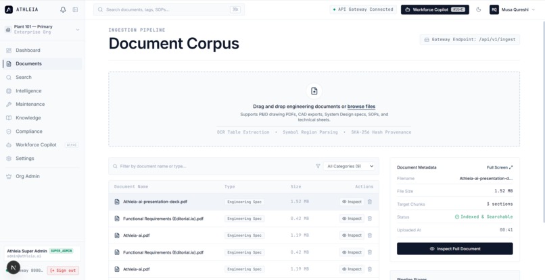The height and width of the screenshot is (280, 545).
Task: Open Full Screen metadata view
Action: [500, 167]
